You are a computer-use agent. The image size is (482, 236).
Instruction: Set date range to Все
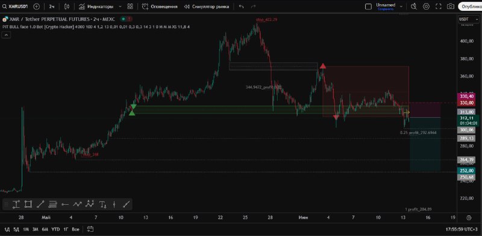76,229
